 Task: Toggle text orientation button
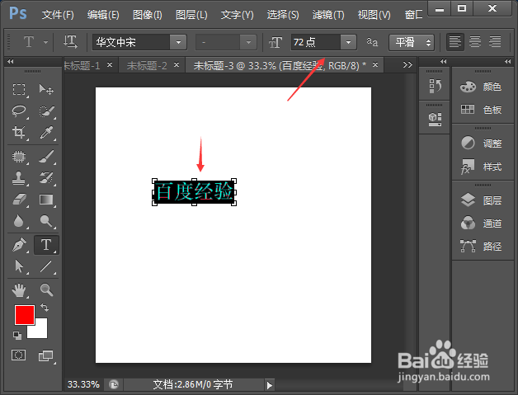pos(70,42)
